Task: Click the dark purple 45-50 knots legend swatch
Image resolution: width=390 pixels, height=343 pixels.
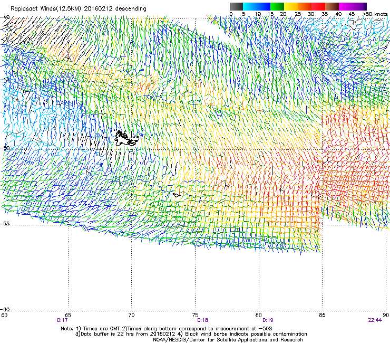Action: (x=359, y=6)
